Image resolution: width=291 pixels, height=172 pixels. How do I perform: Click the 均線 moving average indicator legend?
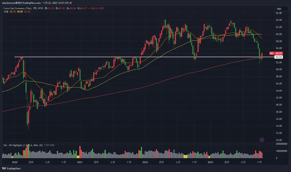pos(6,11)
